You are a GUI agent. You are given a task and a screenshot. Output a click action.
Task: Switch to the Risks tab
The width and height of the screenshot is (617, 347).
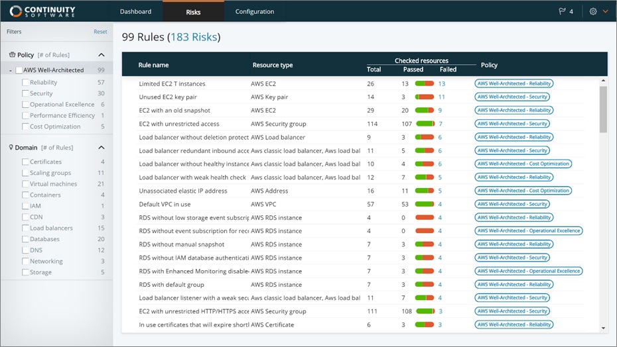coord(193,12)
